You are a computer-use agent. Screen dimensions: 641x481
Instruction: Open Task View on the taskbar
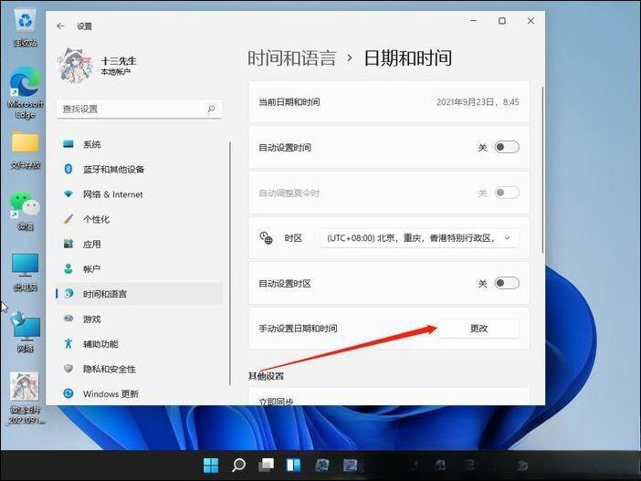click(x=266, y=465)
